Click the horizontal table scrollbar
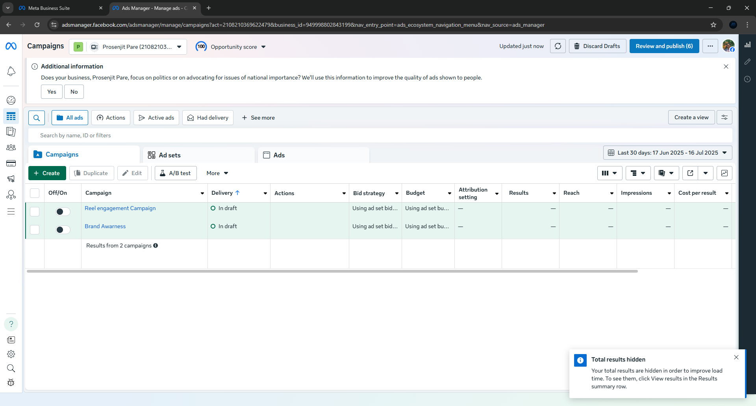The image size is (756, 406). point(332,271)
